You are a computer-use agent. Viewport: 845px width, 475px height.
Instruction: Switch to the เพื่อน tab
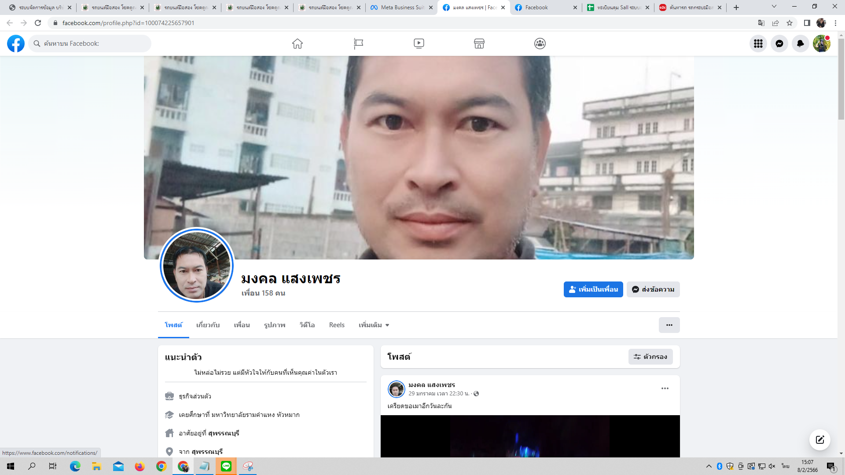coord(242,325)
